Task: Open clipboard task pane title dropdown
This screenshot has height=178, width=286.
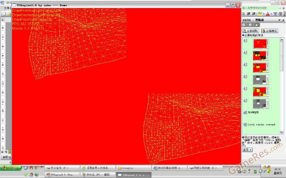Action: pyautogui.click(x=279, y=20)
